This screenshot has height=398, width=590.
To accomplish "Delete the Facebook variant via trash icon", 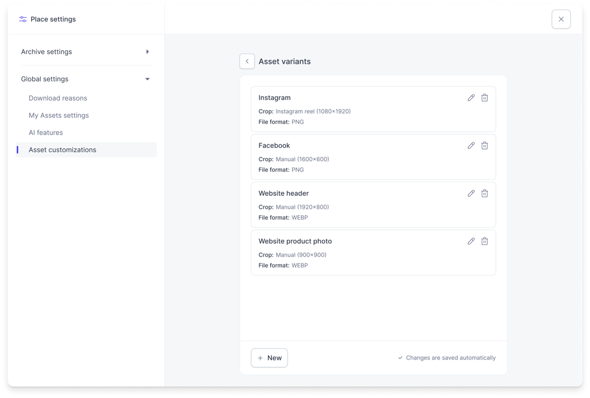I will tap(485, 146).
